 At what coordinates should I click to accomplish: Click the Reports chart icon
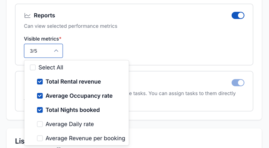coord(27,16)
